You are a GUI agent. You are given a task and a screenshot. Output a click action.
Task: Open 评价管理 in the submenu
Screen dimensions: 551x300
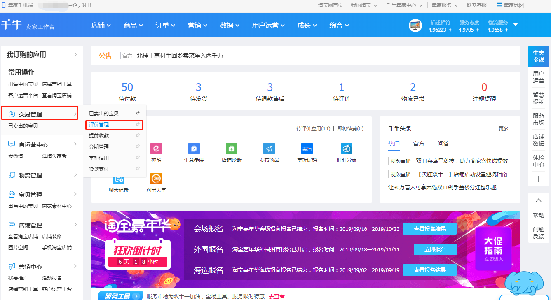[99, 124]
